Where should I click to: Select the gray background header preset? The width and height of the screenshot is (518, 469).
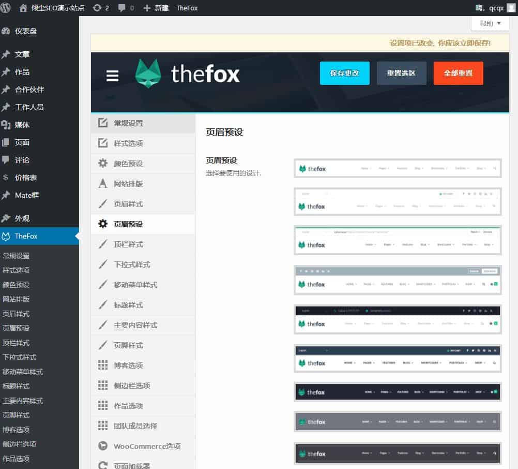click(x=398, y=422)
